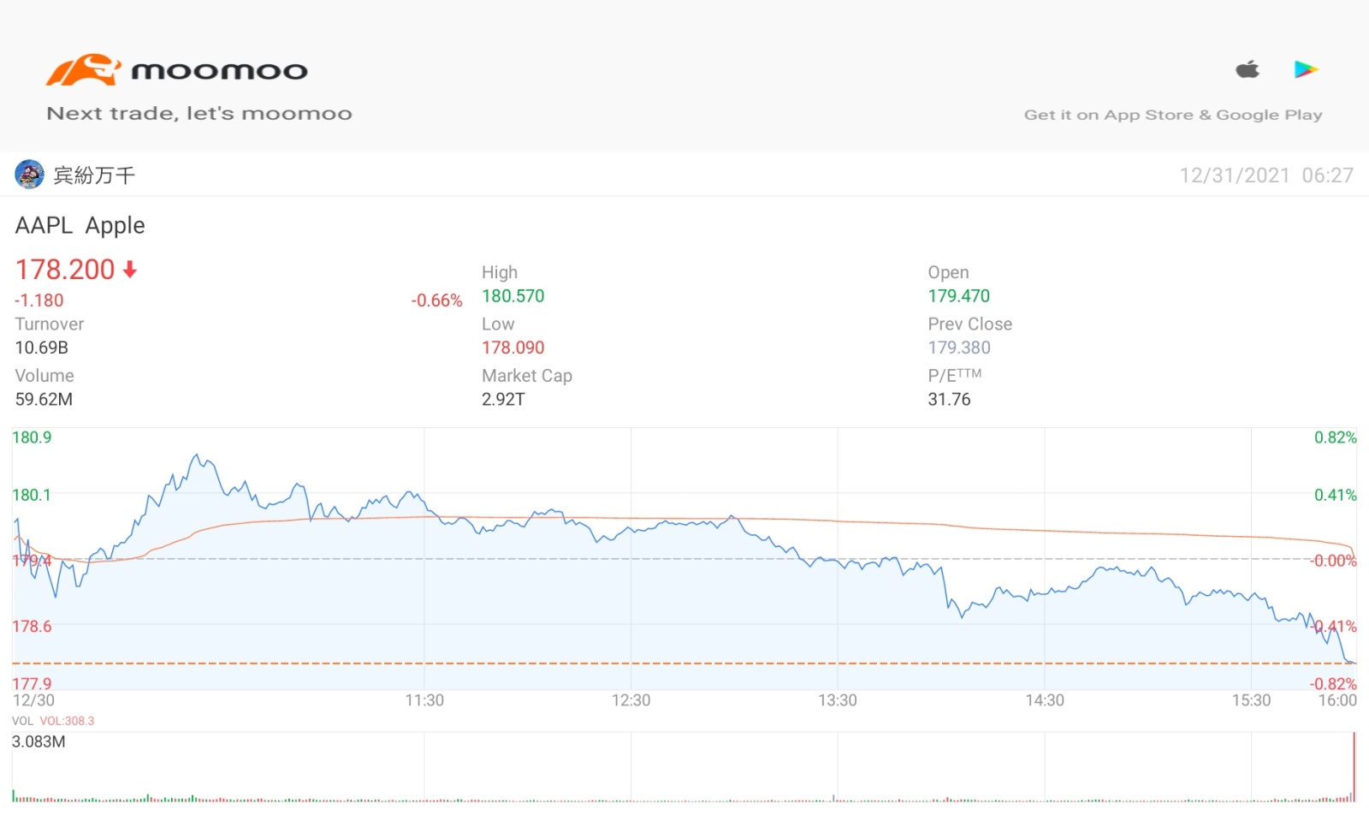Click the Open value 179.470

[x=958, y=296]
